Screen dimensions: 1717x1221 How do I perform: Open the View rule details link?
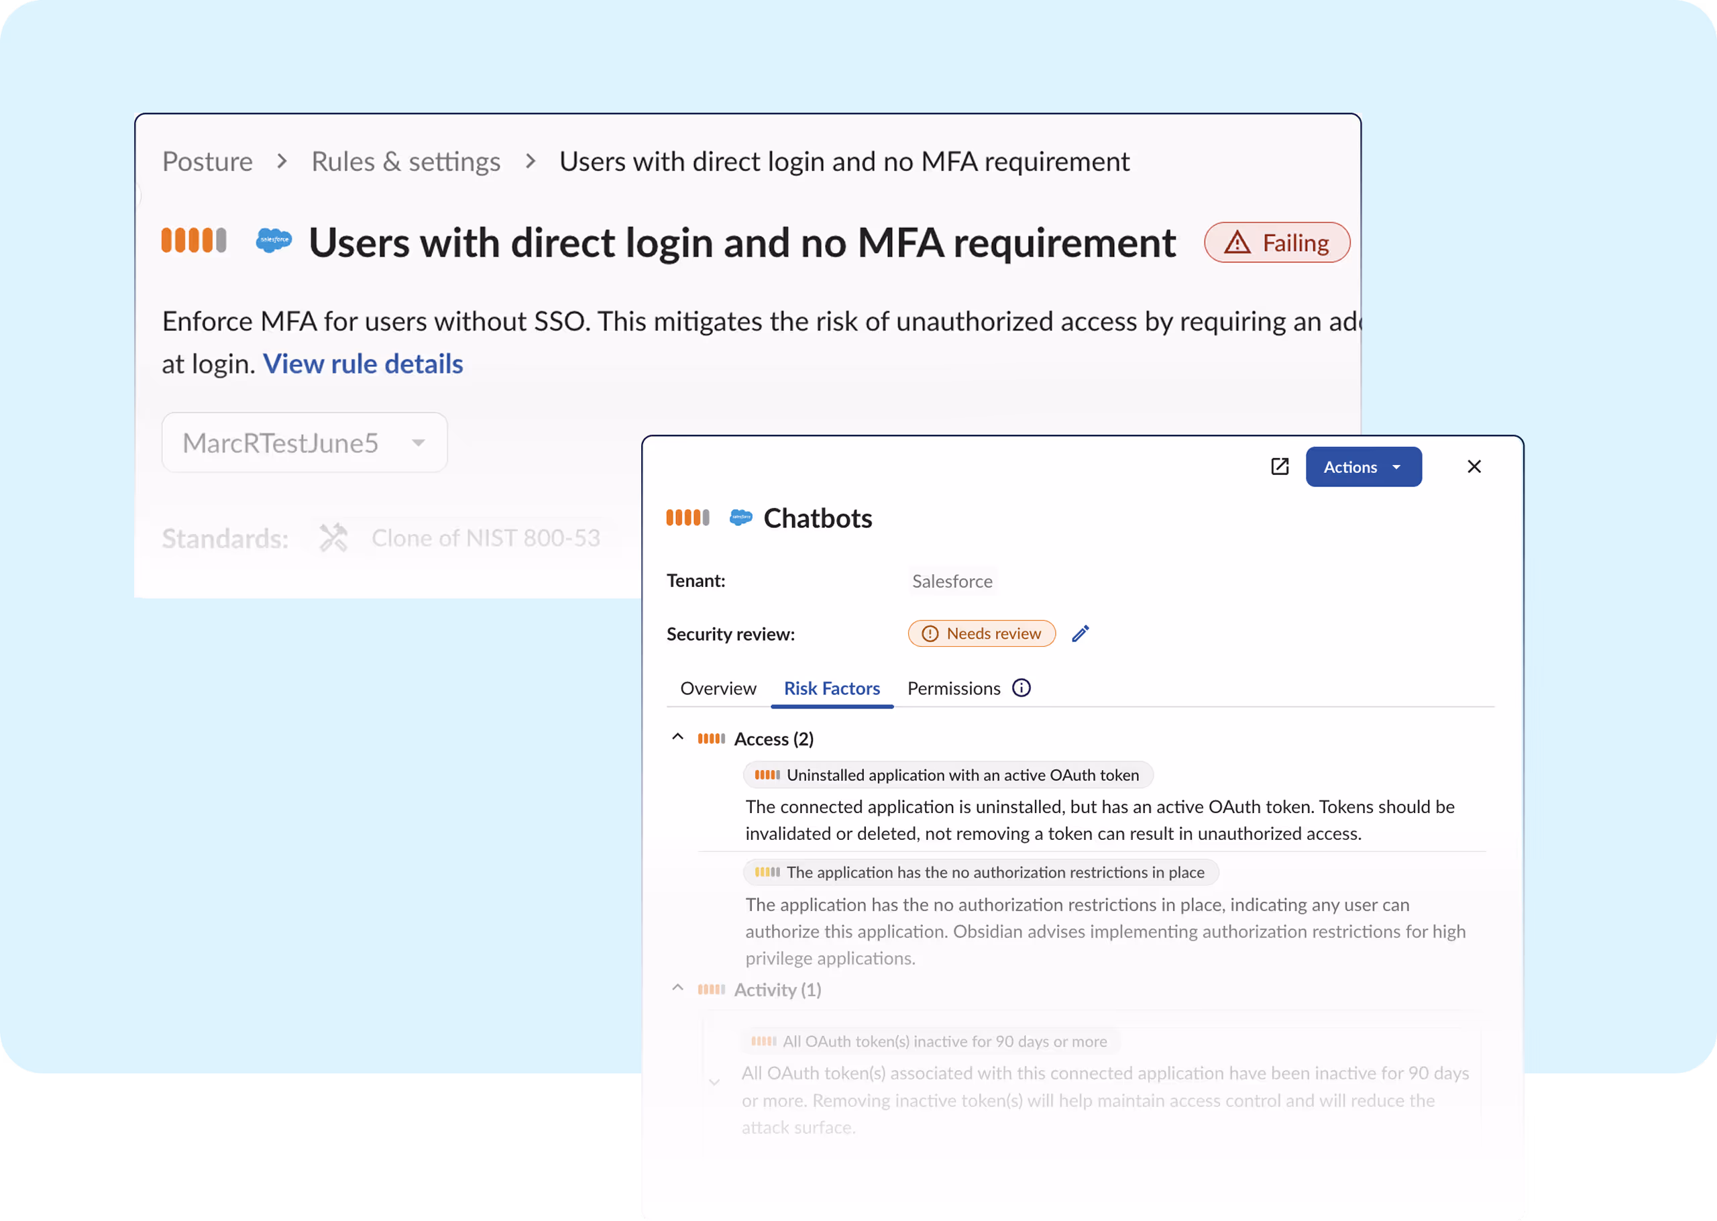(362, 364)
